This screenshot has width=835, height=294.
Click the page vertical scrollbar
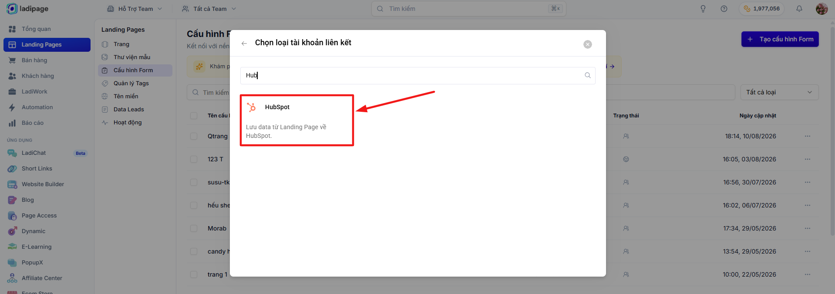click(833, 130)
